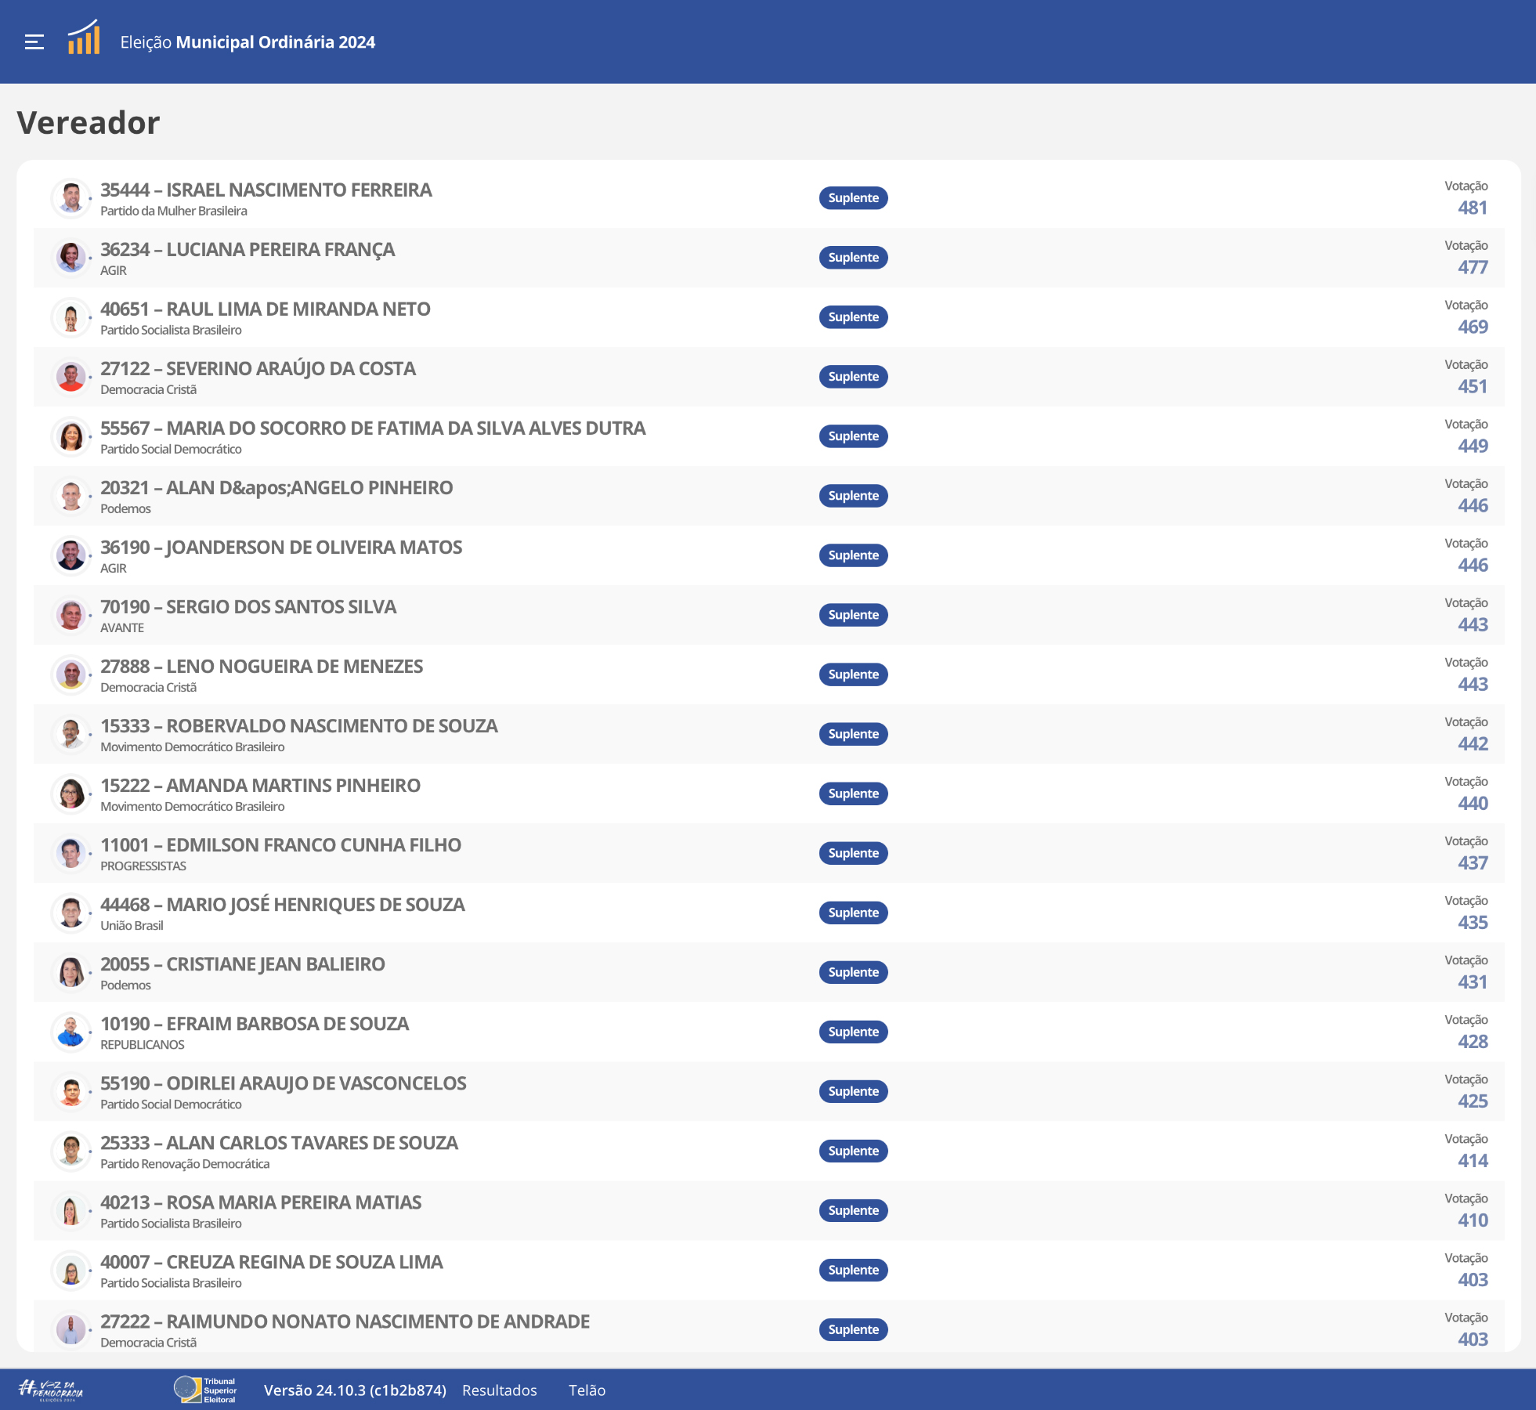Screen dimensions: 1536x1410
Task: Click Alan D'Angelo Pinheiro's photo
Action: click(x=71, y=496)
